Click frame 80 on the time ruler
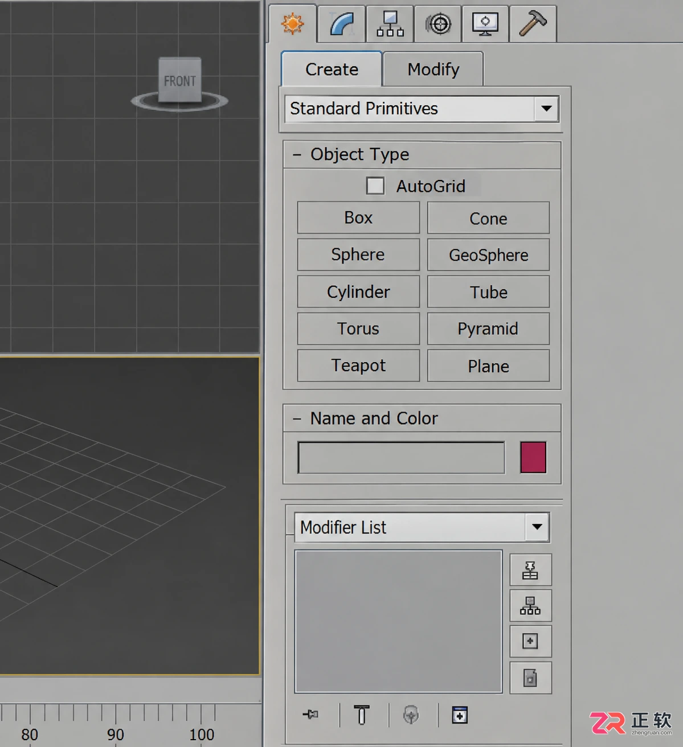The image size is (683, 747). click(x=30, y=734)
